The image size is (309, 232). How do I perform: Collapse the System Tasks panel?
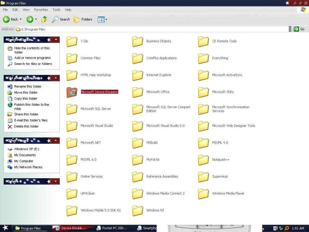pos(56,40)
